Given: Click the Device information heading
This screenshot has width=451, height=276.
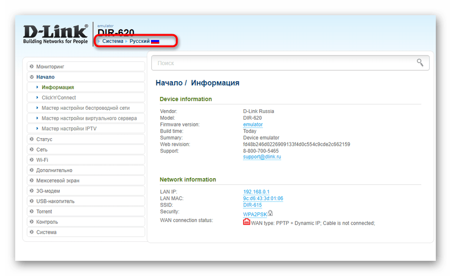Looking at the screenshot, I should (x=186, y=99).
